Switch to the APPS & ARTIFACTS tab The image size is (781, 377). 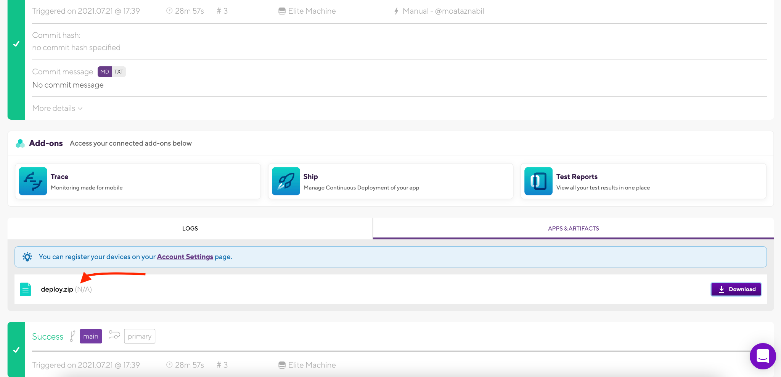click(x=574, y=228)
